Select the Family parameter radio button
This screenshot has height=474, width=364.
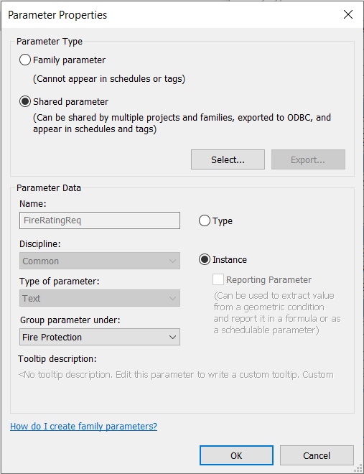click(x=25, y=60)
